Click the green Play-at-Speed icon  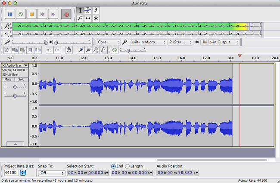point(115,50)
